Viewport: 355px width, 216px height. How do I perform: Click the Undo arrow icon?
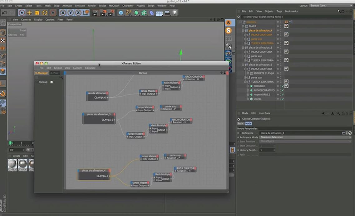pyautogui.click(x=4, y=13)
